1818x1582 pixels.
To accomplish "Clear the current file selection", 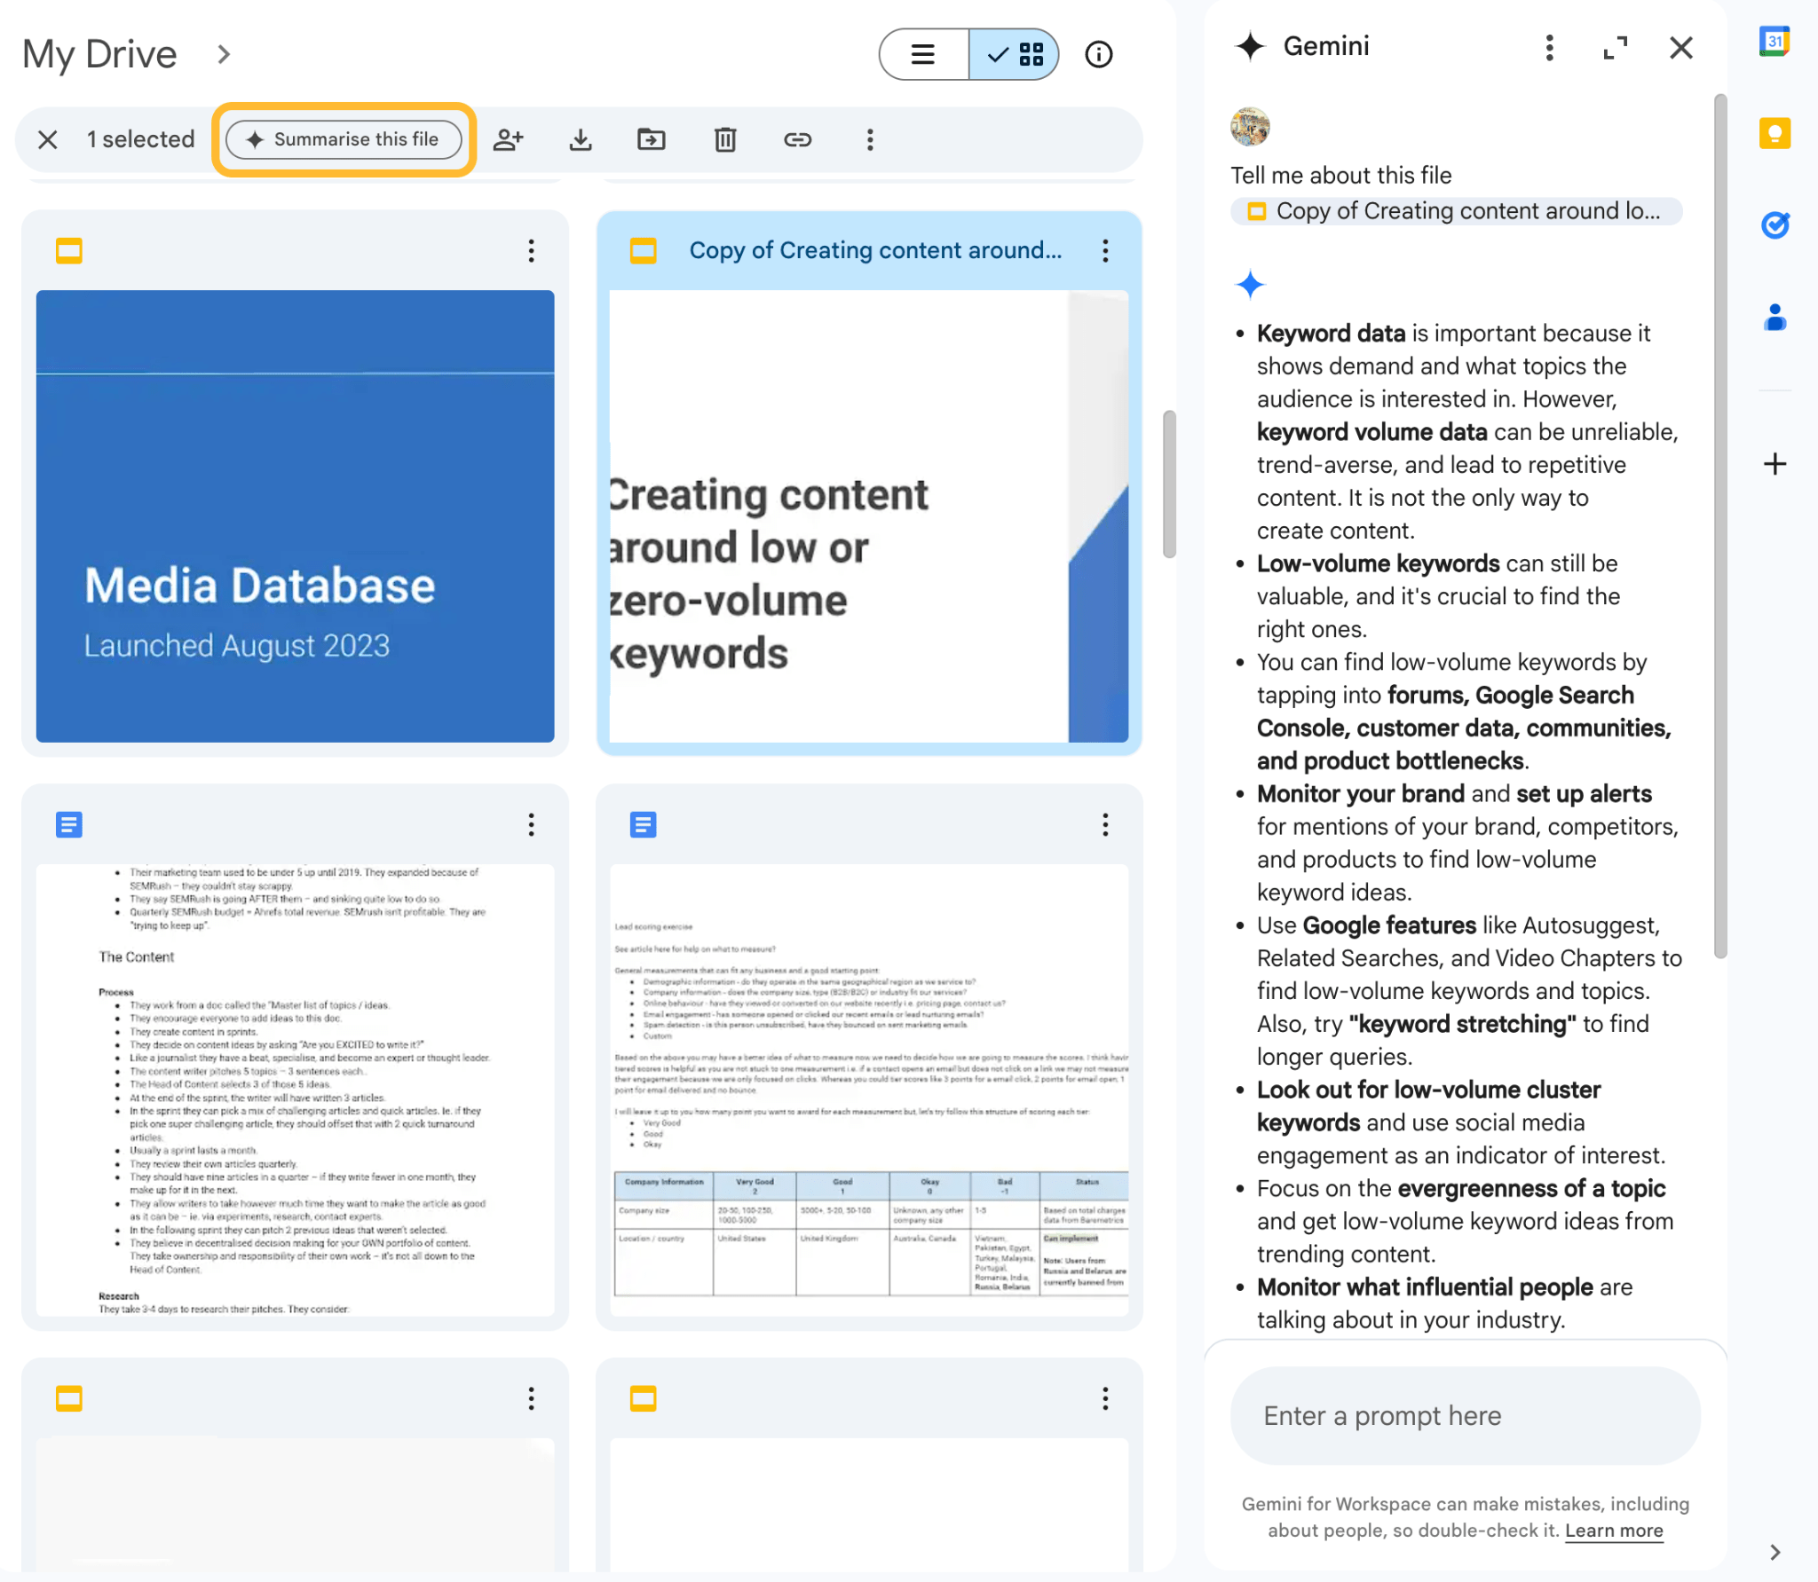I will (x=48, y=139).
